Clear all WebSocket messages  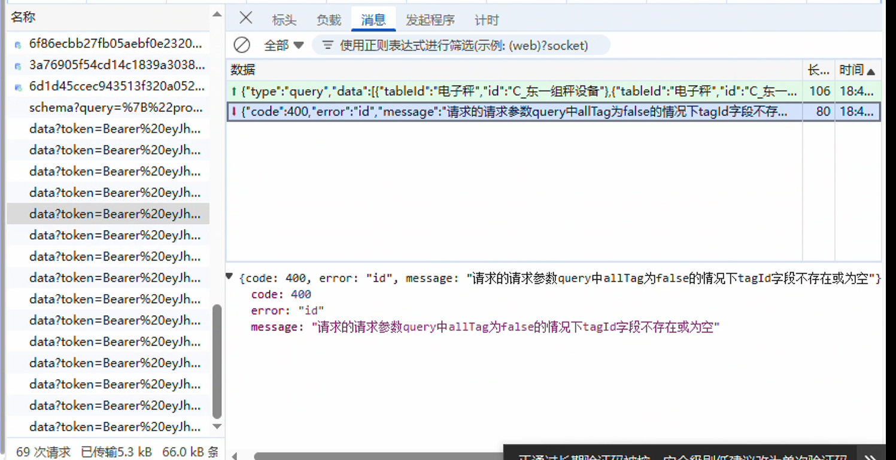click(242, 45)
